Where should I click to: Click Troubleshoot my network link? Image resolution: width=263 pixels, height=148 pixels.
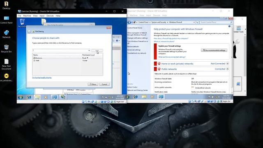coord(136,53)
